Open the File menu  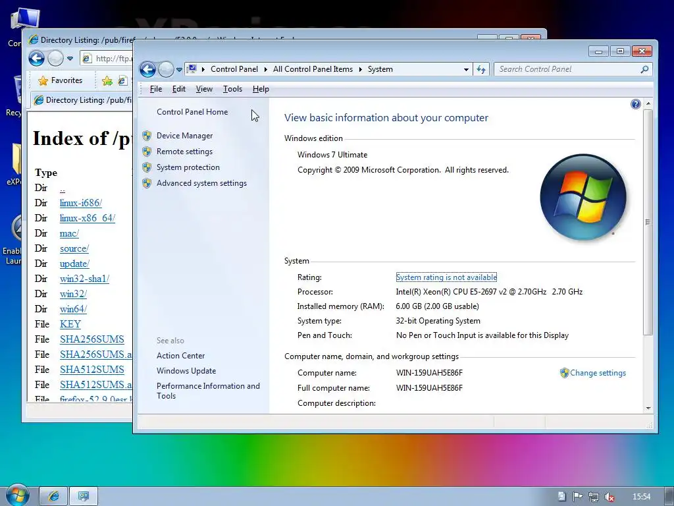coord(155,89)
